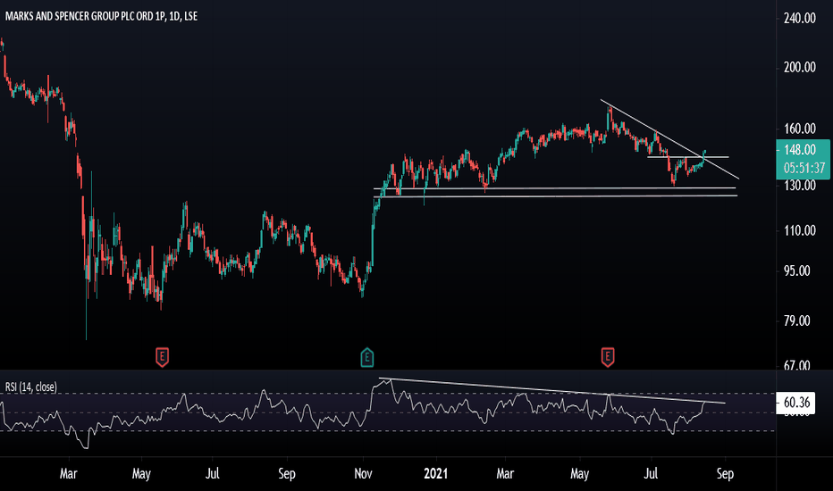Click the 240.00 price axis label
The image size is (833, 491).
pos(800,18)
